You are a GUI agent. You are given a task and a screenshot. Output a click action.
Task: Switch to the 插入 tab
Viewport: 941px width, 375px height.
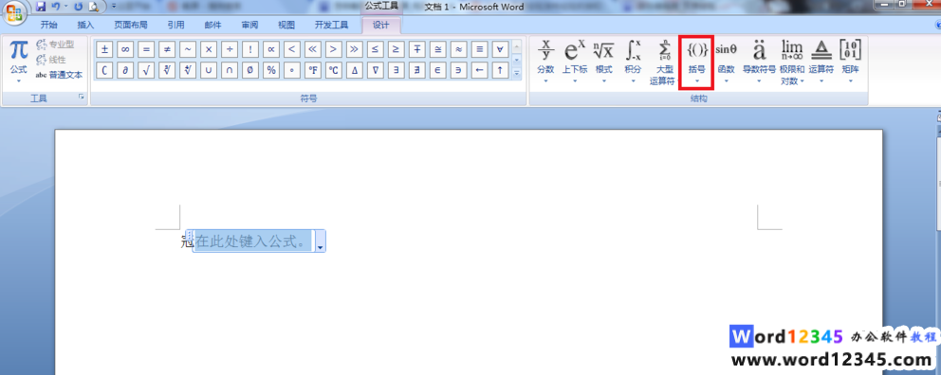coord(85,26)
